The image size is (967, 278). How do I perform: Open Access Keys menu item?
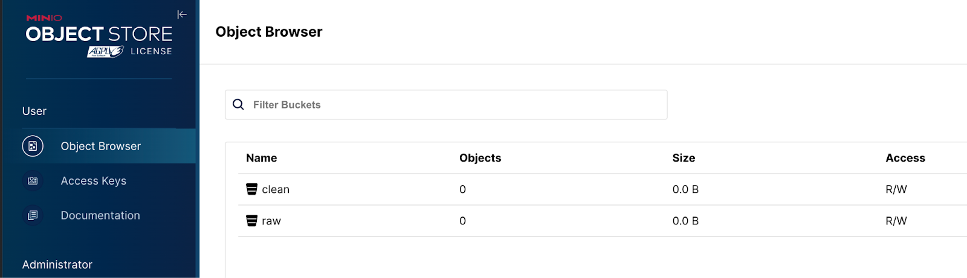point(94,181)
